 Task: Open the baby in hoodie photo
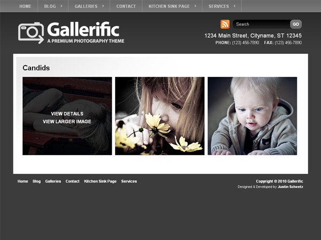click(x=252, y=116)
